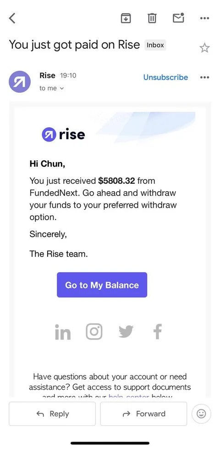Star the Rise email
This screenshot has height=449, width=220.
[204, 48]
